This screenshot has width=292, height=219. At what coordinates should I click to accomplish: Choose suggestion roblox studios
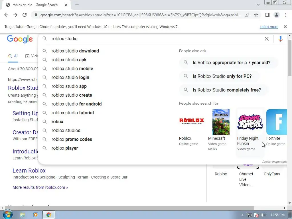(x=66, y=131)
